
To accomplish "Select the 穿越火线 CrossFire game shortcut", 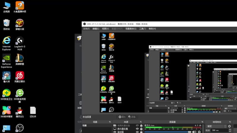I will [20, 25].
